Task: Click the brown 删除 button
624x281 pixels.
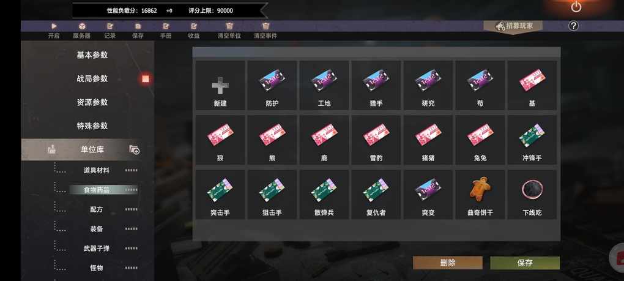Action: click(448, 263)
